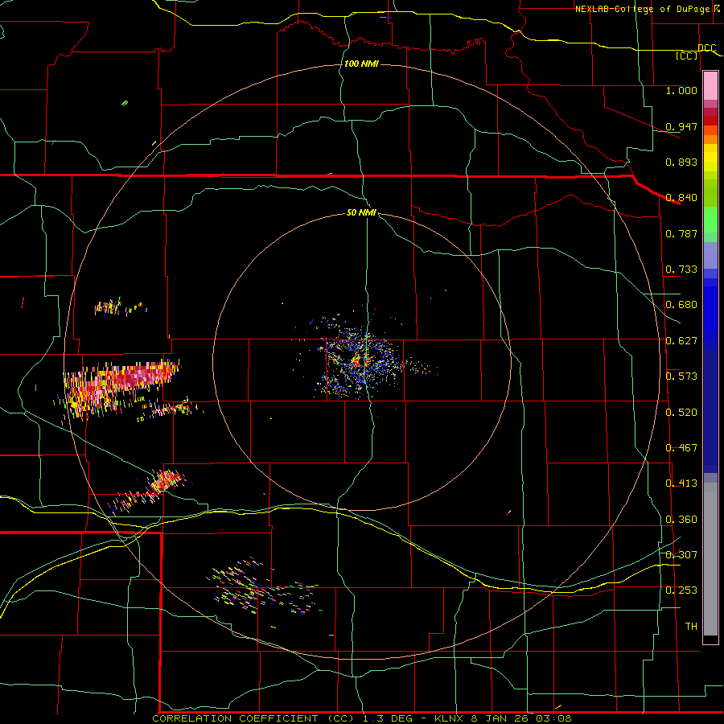This screenshot has height=724, width=724.
Task: Pick the light pink swatch on color bar
Action: click(x=710, y=85)
